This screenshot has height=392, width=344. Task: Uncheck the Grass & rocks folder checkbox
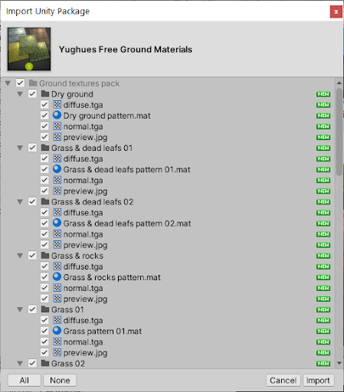point(32,256)
